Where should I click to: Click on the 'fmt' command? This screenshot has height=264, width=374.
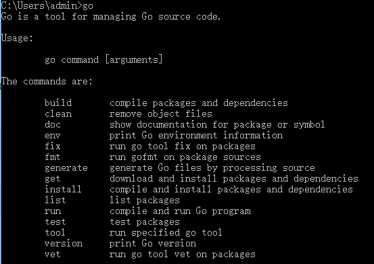pos(53,157)
